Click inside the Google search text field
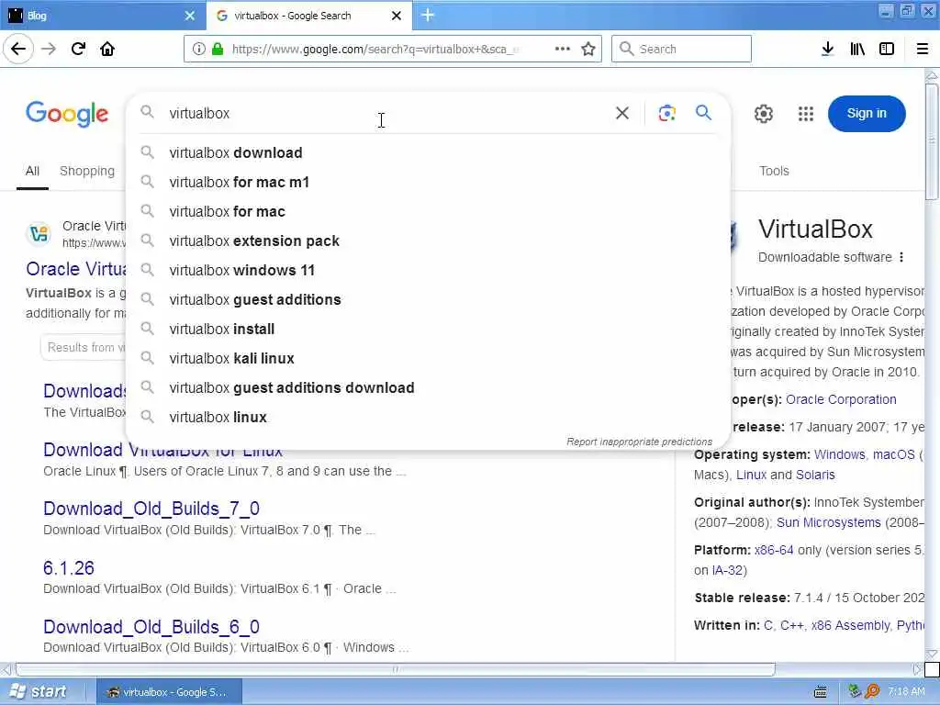The image size is (940, 705). (386, 113)
